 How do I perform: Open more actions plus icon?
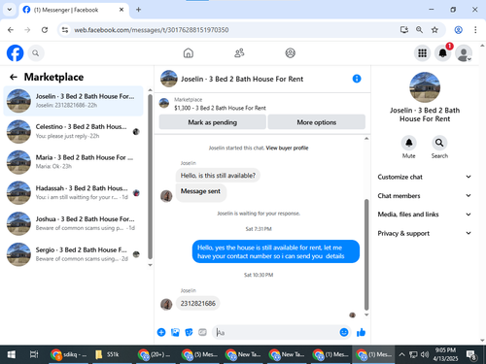pyautogui.click(x=161, y=332)
